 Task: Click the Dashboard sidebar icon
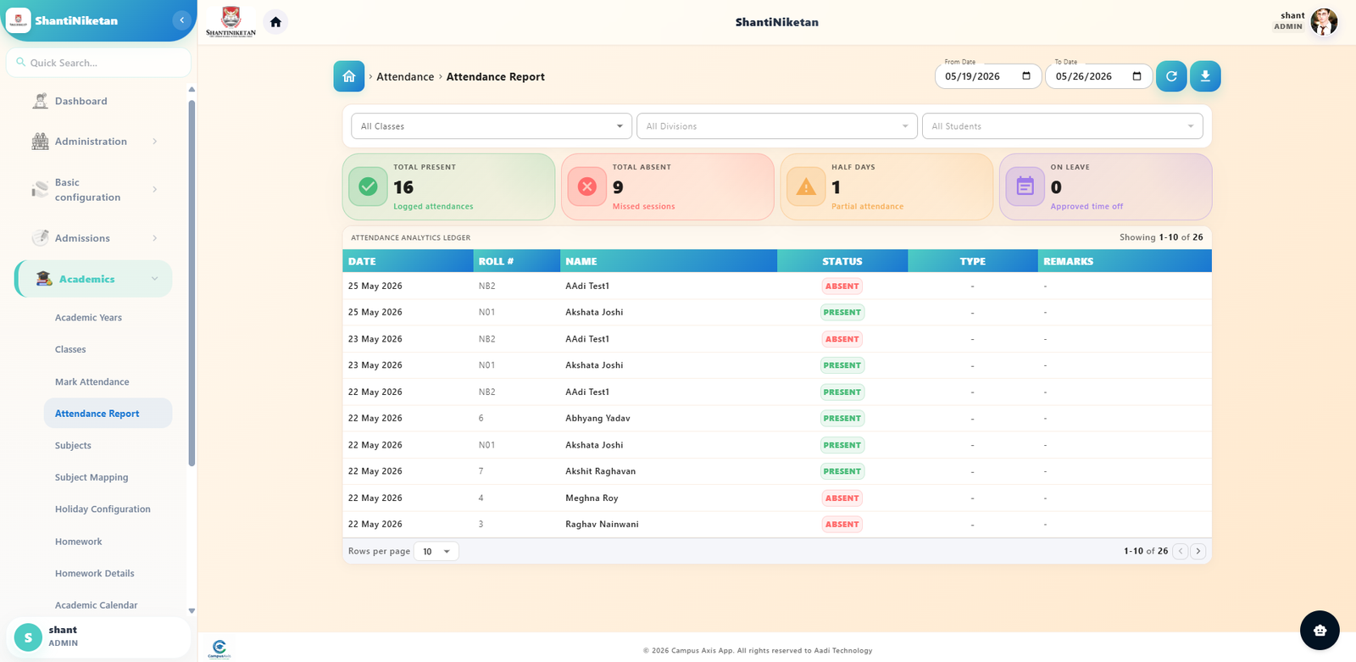pos(40,101)
